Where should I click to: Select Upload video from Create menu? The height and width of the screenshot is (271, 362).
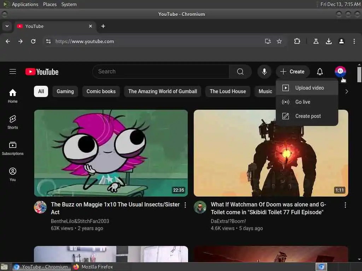(307, 88)
